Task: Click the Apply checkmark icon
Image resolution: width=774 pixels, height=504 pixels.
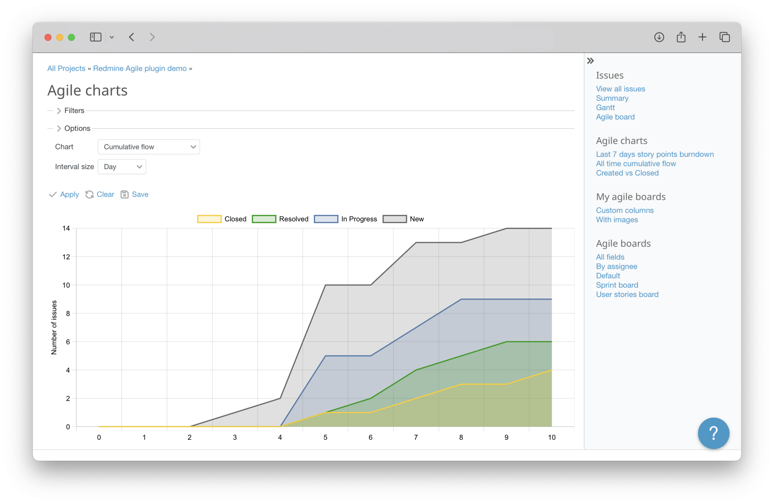Action: pyautogui.click(x=53, y=195)
